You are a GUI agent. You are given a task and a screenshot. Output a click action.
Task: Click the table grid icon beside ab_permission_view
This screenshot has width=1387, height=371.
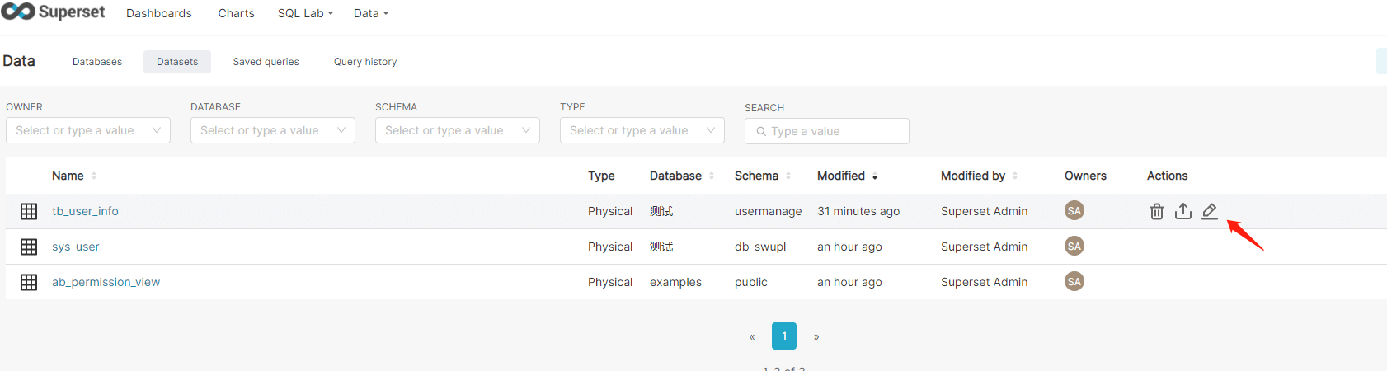29,282
